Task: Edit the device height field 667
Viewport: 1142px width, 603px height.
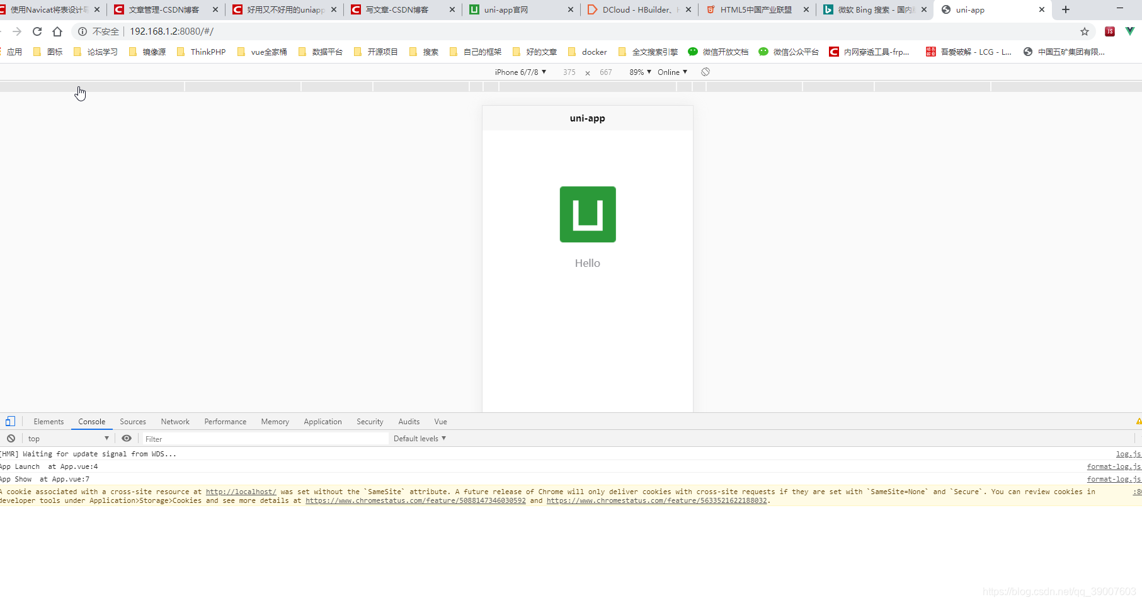Action: 606,72
